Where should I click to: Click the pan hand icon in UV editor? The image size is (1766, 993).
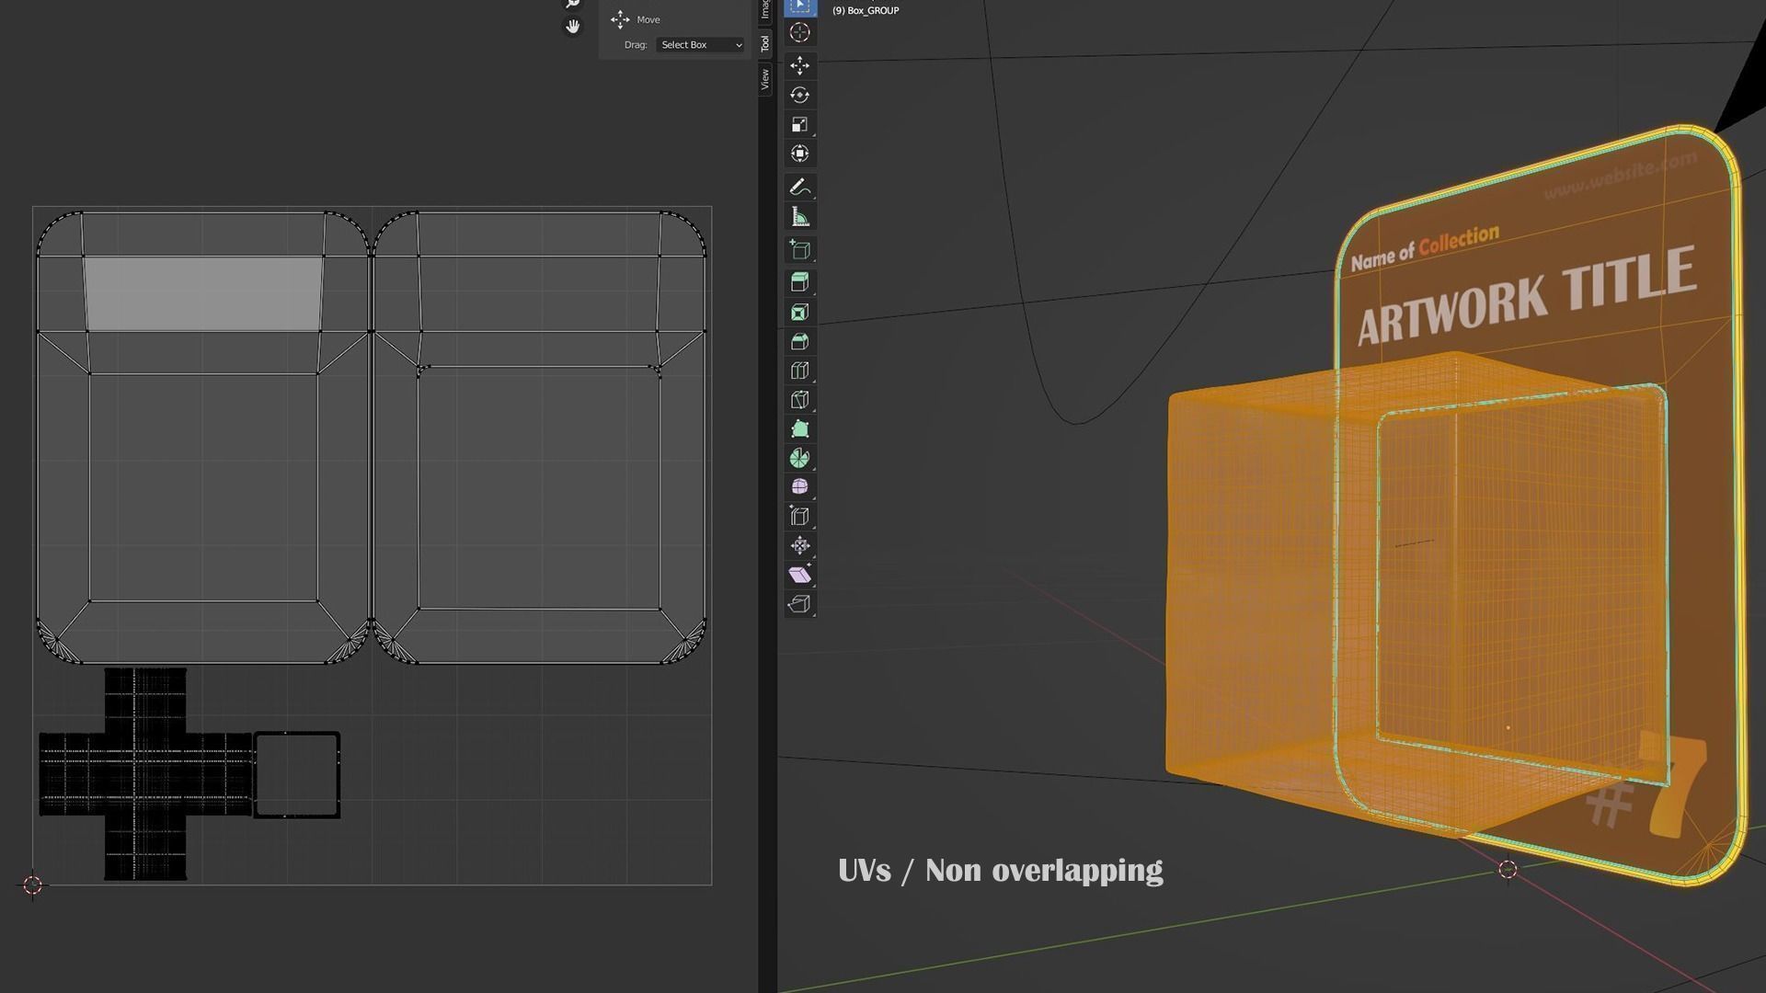(572, 27)
